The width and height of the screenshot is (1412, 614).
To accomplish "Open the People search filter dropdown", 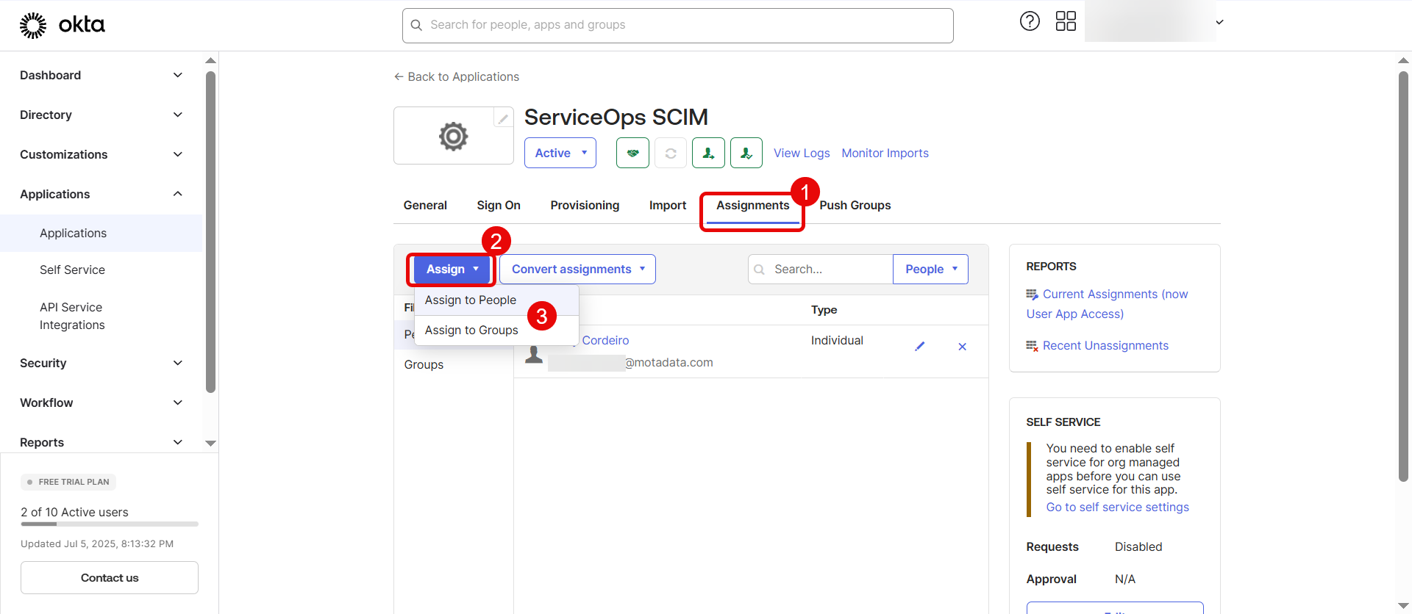I will (x=930, y=270).
